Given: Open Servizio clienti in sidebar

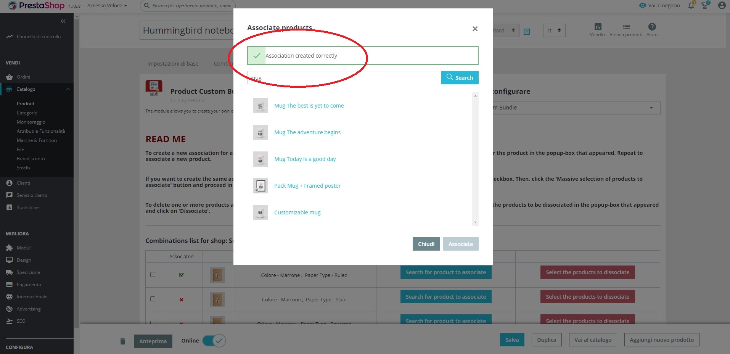Looking at the screenshot, I should point(32,195).
